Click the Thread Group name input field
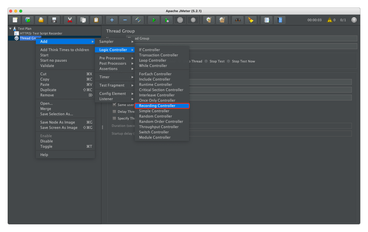This screenshot has width=368, height=232. click(242, 38)
